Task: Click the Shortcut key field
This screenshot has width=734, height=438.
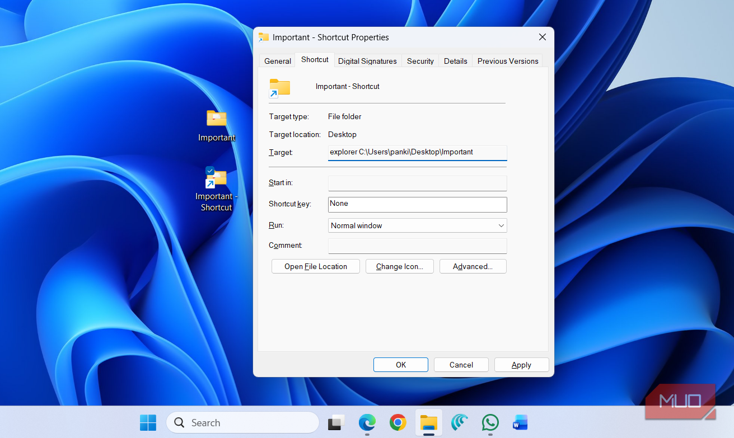Action: pyautogui.click(x=417, y=204)
